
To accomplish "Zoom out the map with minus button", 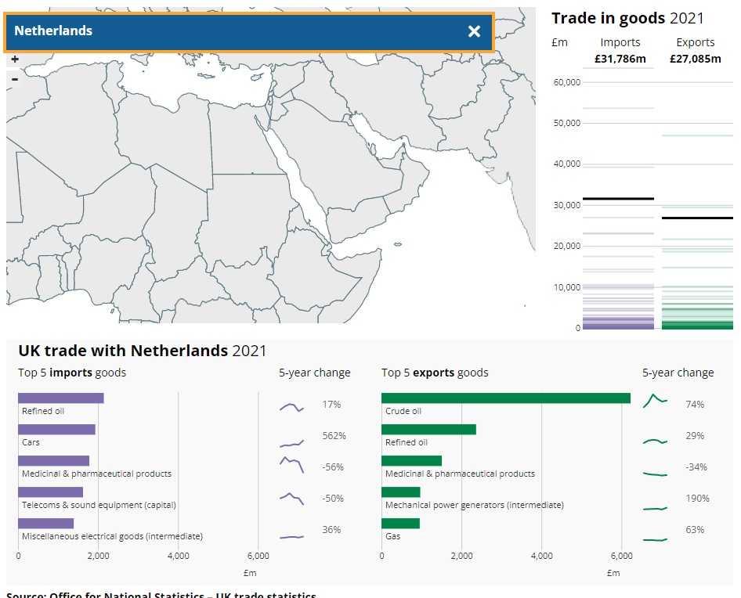I will pos(15,78).
